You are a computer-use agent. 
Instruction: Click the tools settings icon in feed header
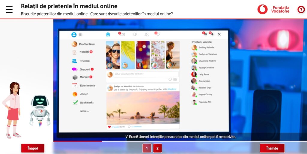[x=219, y=34]
